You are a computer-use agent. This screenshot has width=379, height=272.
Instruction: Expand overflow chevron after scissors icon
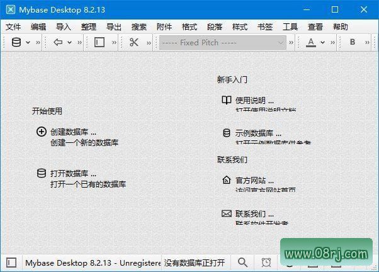point(149,43)
